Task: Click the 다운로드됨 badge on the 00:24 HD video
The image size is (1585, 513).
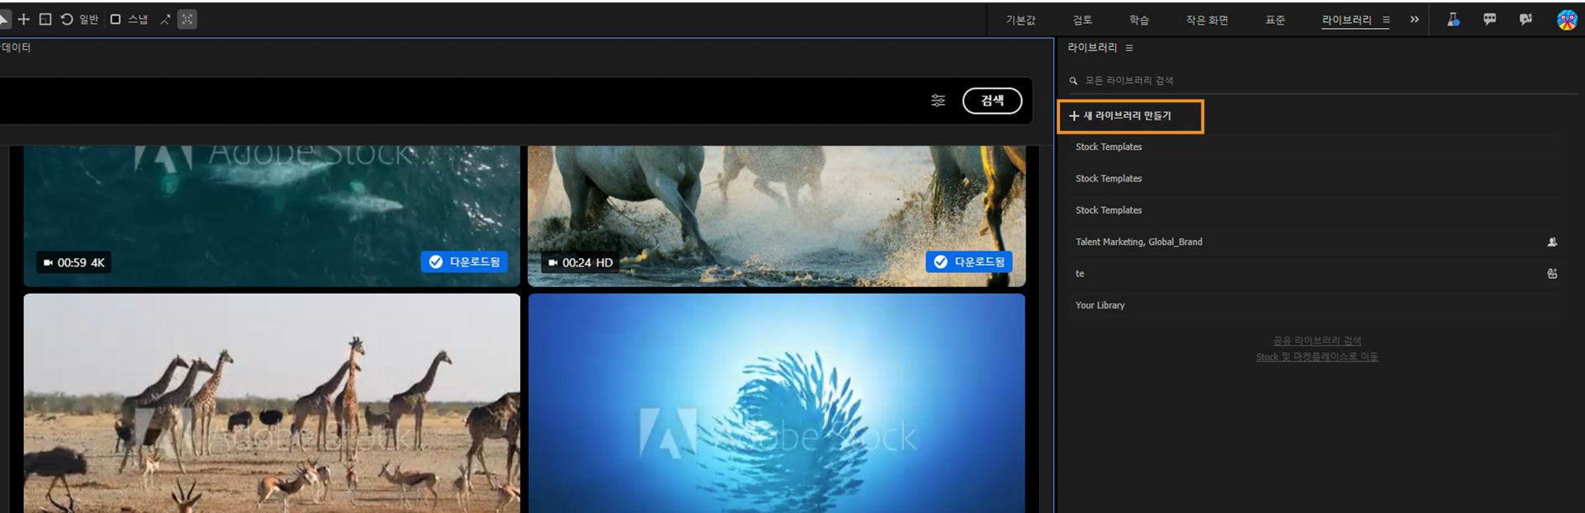Action: (x=969, y=262)
